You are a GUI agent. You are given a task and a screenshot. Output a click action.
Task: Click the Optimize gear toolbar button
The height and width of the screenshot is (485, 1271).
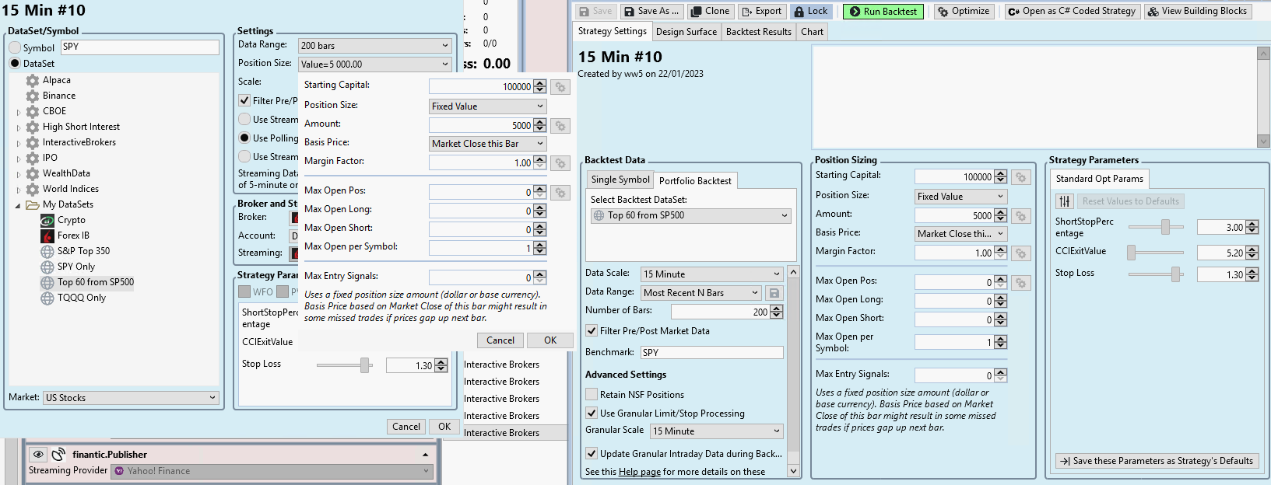[963, 12]
